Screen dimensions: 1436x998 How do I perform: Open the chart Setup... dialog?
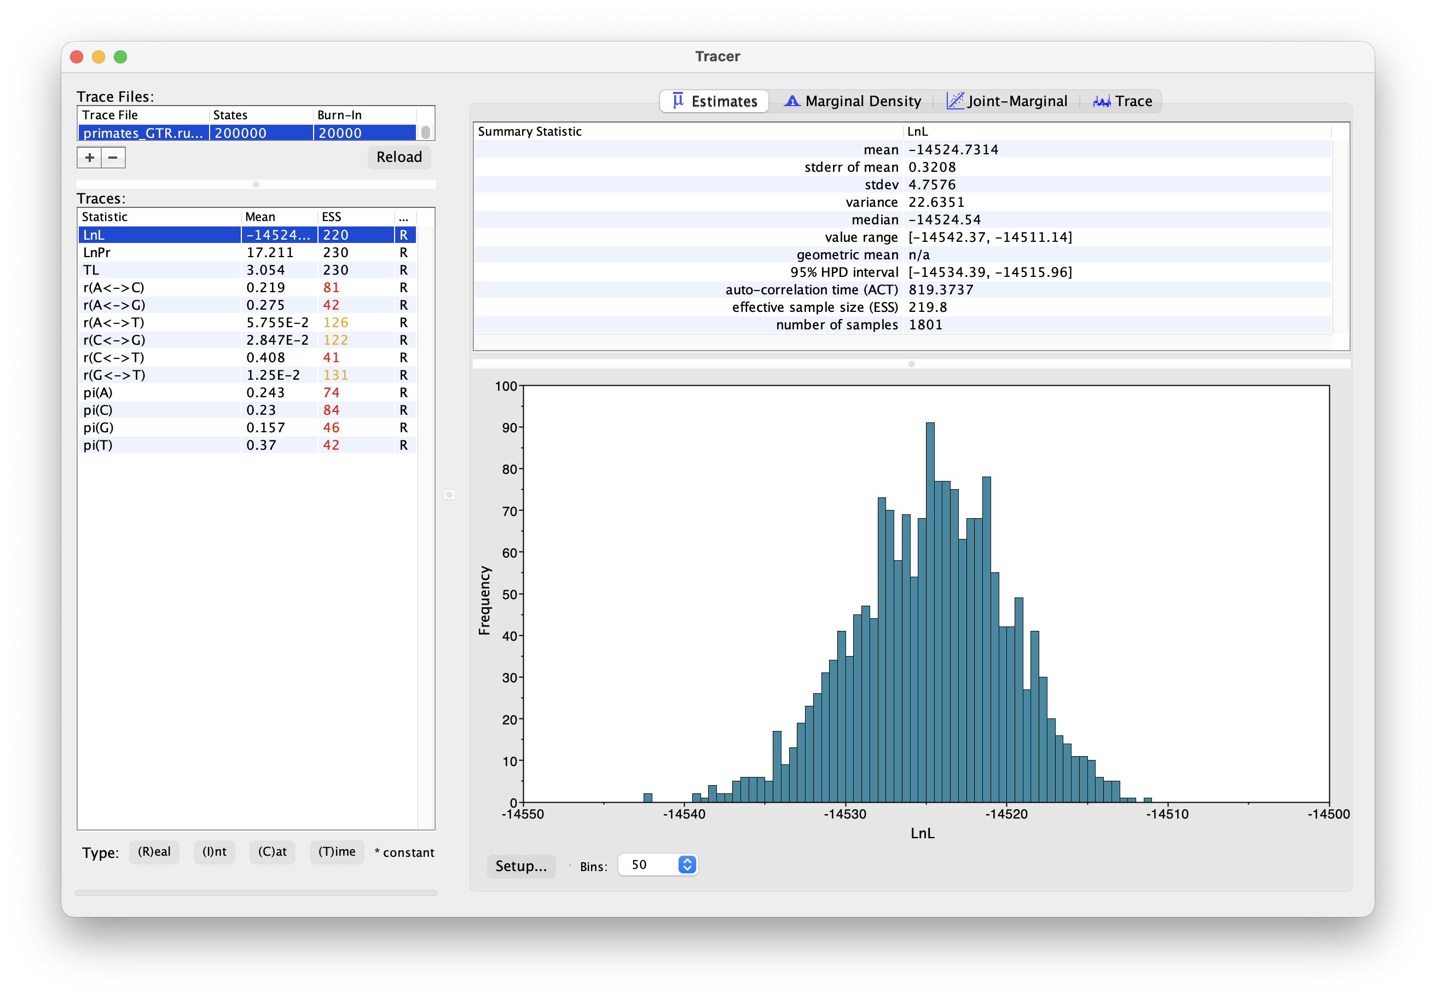point(521,866)
